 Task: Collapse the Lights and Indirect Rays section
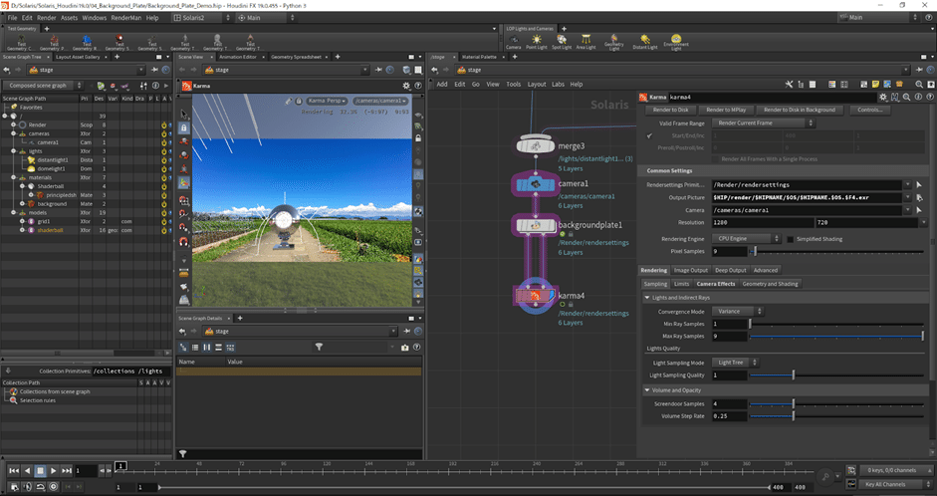pyautogui.click(x=646, y=297)
